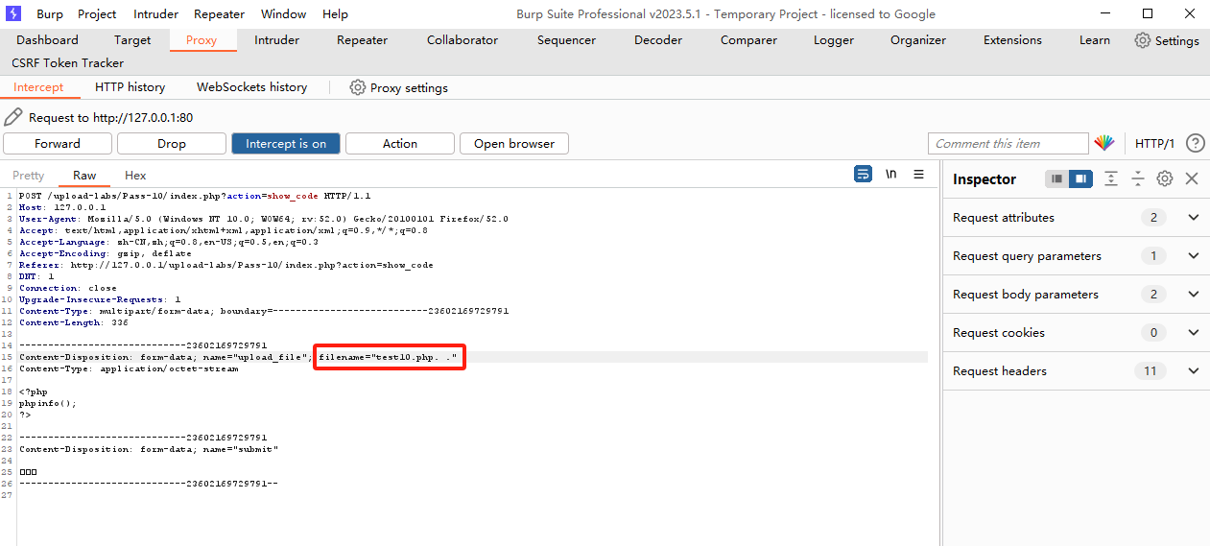Open the Sequencer tab
This screenshot has height=546, width=1210.
pos(566,40)
